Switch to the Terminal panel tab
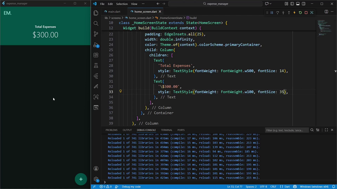 pos(166,130)
